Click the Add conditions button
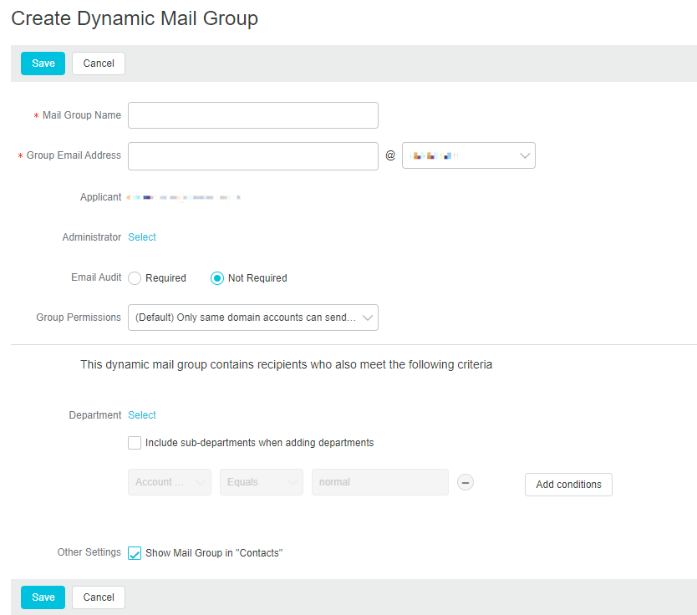 coord(568,485)
